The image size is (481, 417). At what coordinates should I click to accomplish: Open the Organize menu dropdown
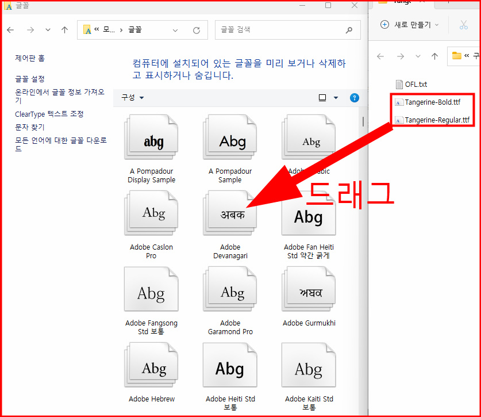click(133, 98)
